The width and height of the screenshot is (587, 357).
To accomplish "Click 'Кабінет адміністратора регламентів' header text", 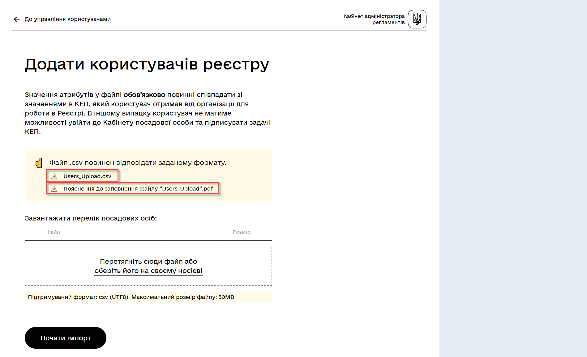I will tap(374, 19).
